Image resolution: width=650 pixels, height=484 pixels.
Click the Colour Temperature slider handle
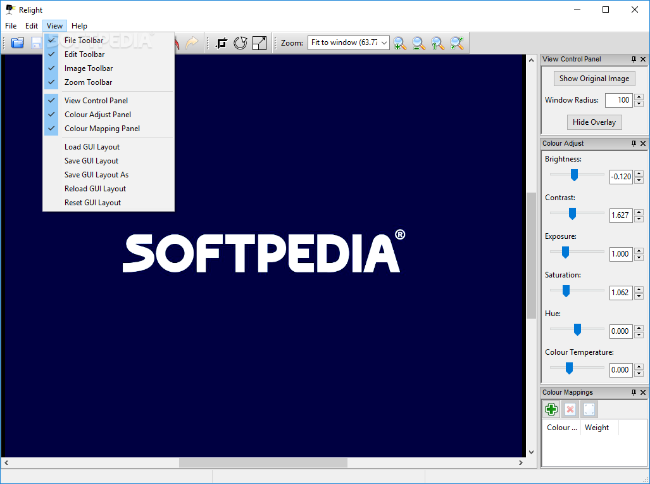569,368
